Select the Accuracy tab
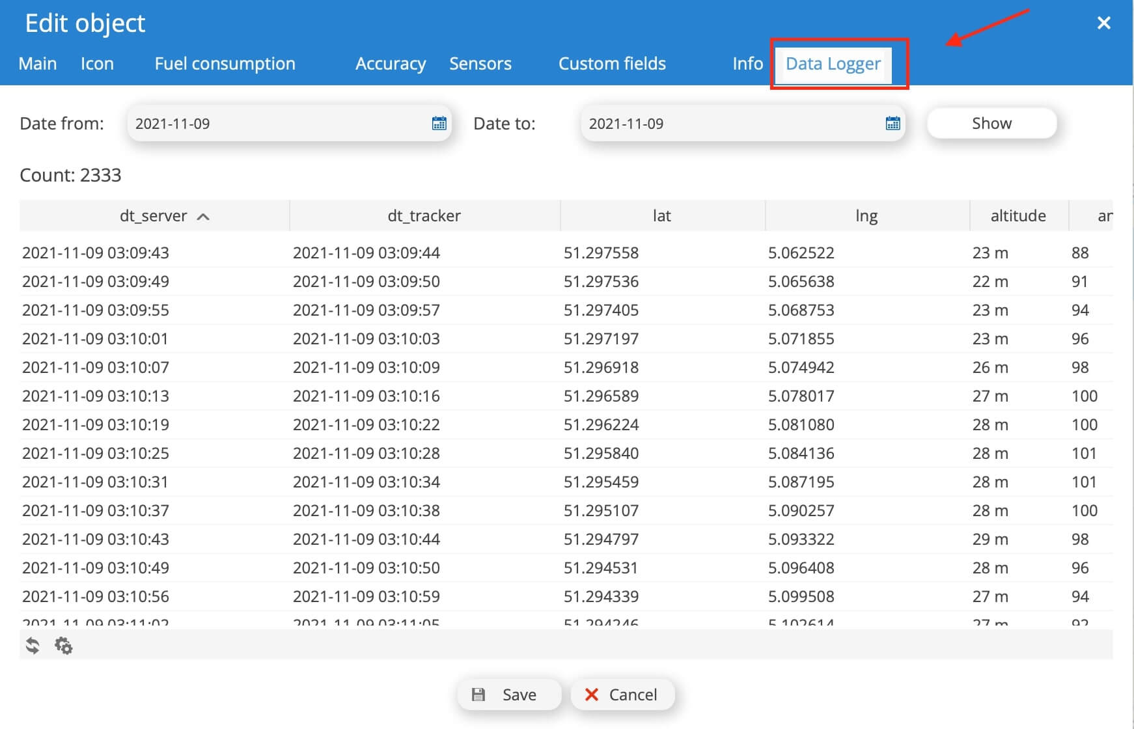 [x=391, y=64]
